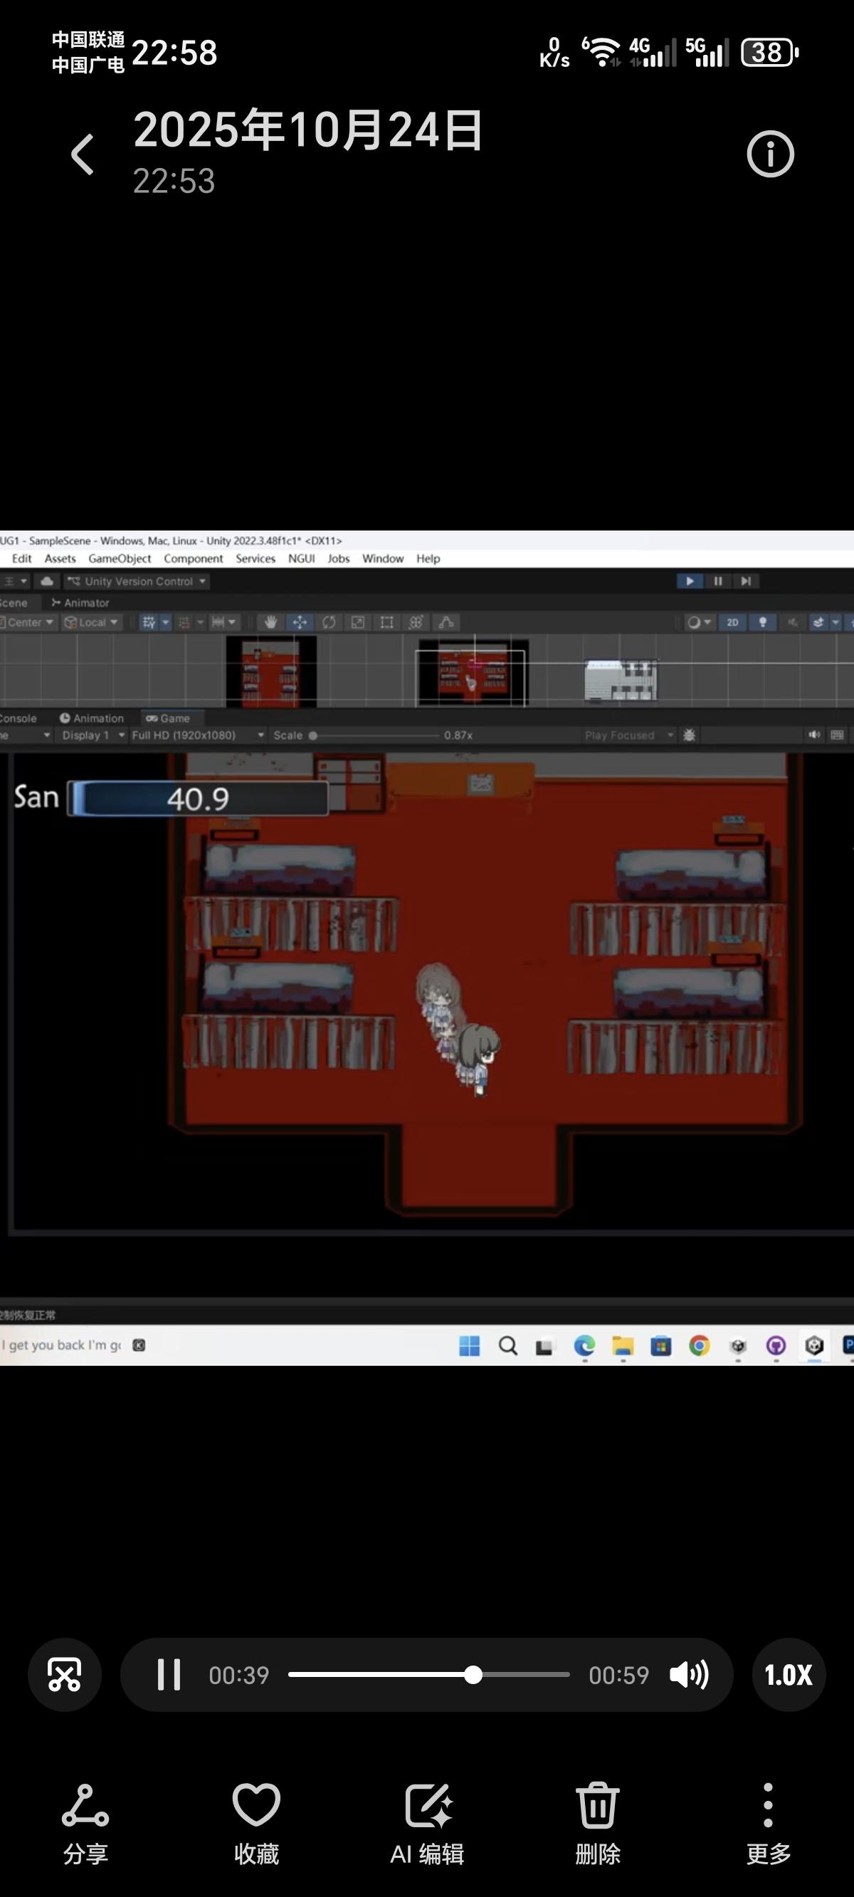Tap the back arrow to exit video
Image resolution: width=854 pixels, height=1897 pixels.
click(x=83, y=155)
